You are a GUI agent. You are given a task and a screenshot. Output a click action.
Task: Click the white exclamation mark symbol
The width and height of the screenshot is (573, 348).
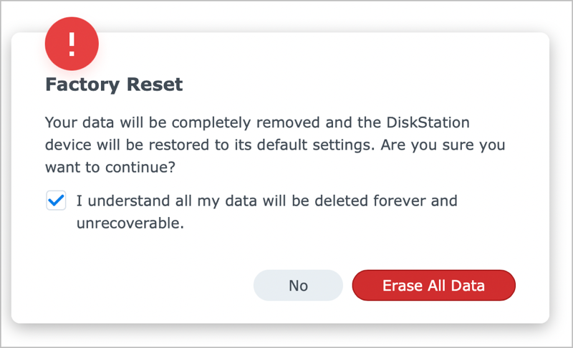[72, 43]
